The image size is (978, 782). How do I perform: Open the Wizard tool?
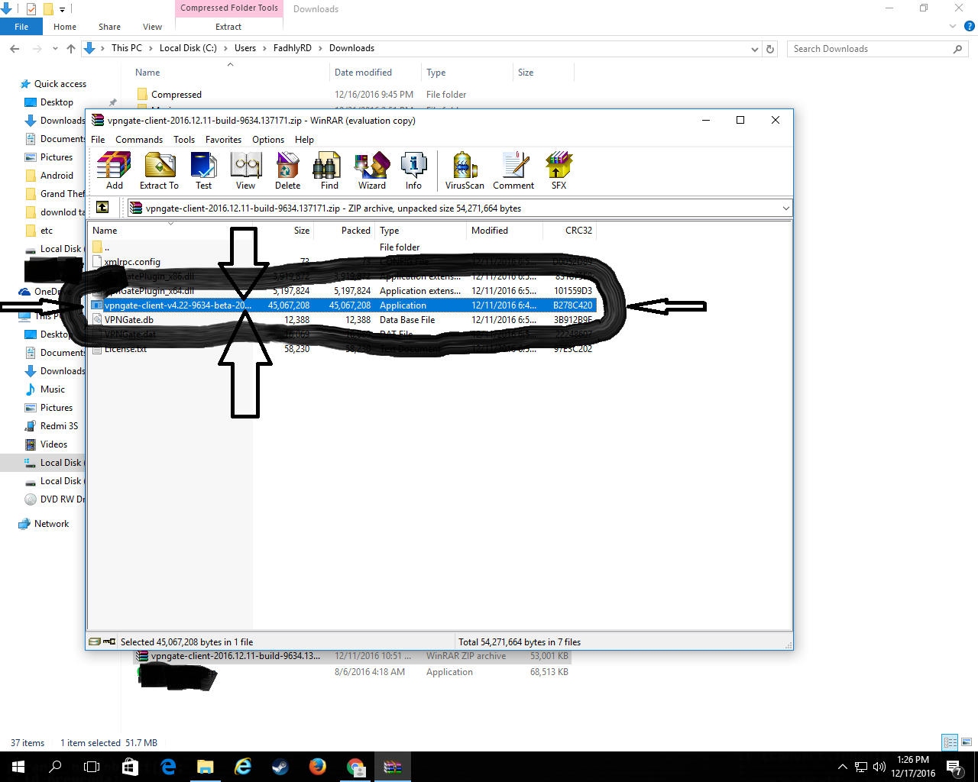click(x=372, y=170)
